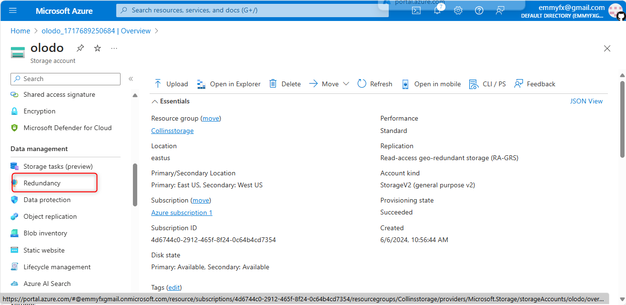
Task: Click the Performance value Standard
Action: tap(394, 131)
